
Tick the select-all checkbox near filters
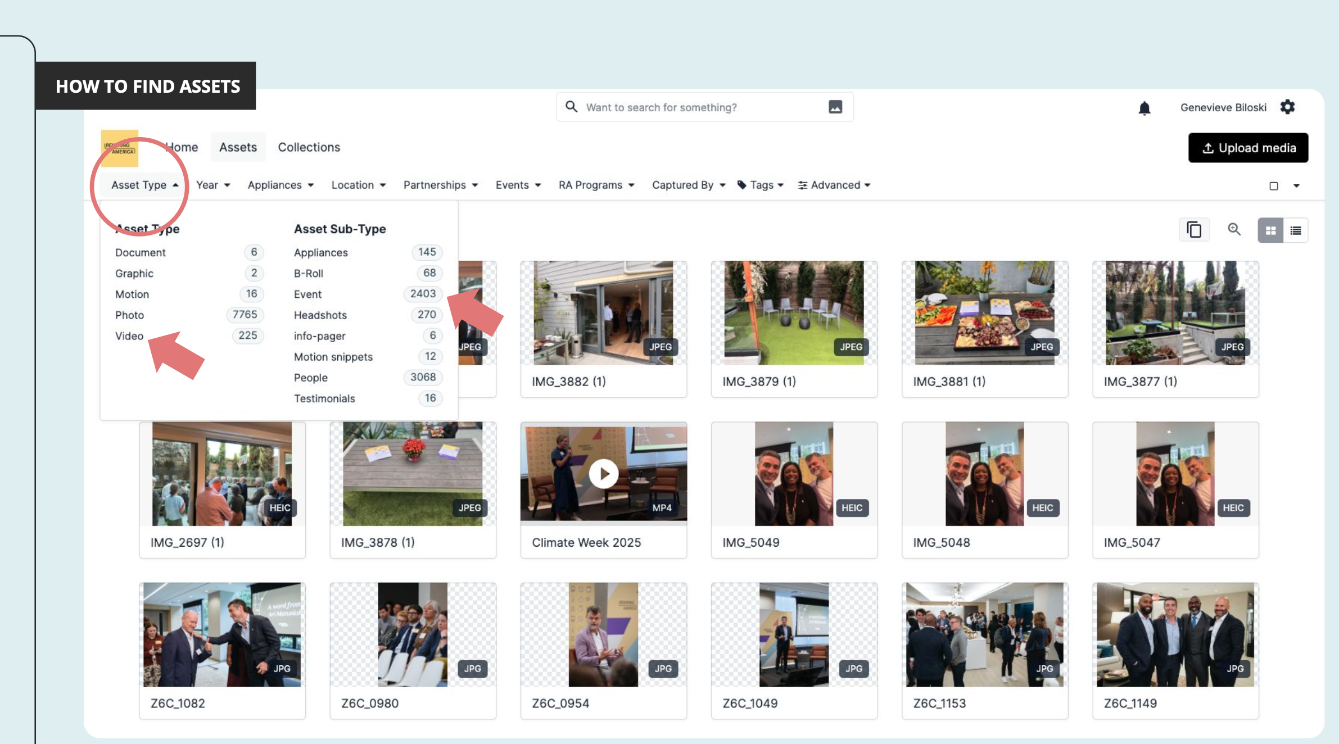pyautogui.click(x=1273, y=186)
